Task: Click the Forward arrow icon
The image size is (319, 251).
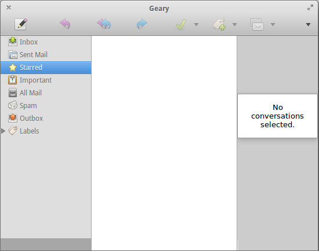Action: click(x=142, y=24)
